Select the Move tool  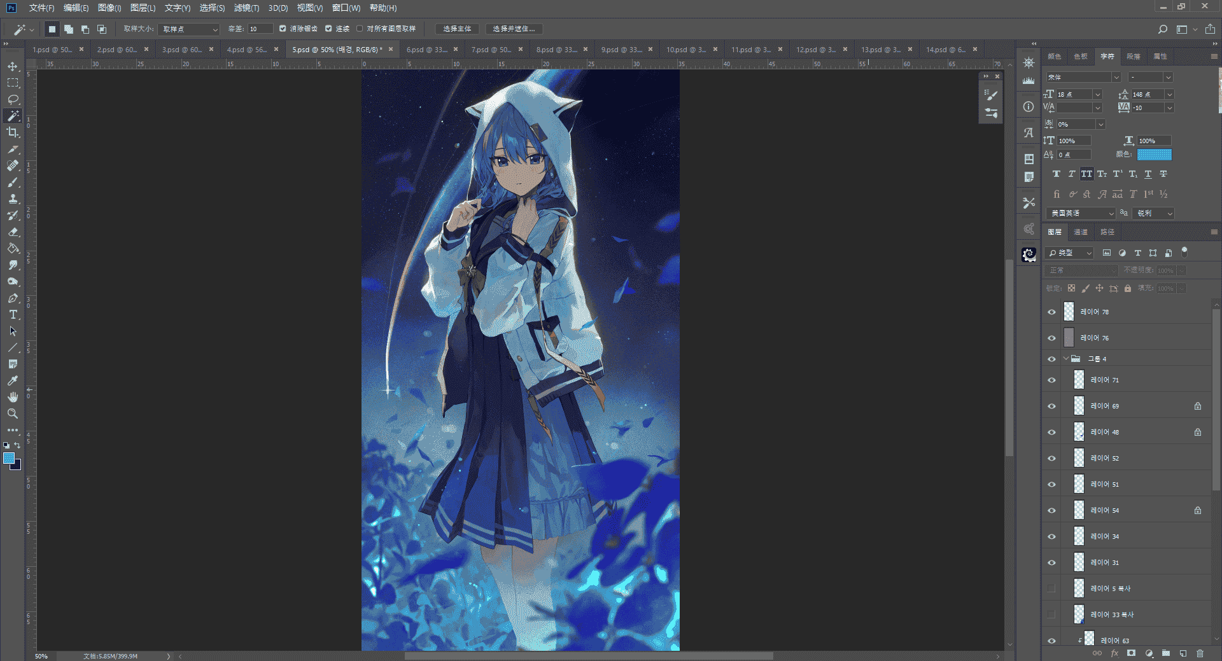tap(13, 67)
